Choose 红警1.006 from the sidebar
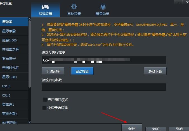 14,40
